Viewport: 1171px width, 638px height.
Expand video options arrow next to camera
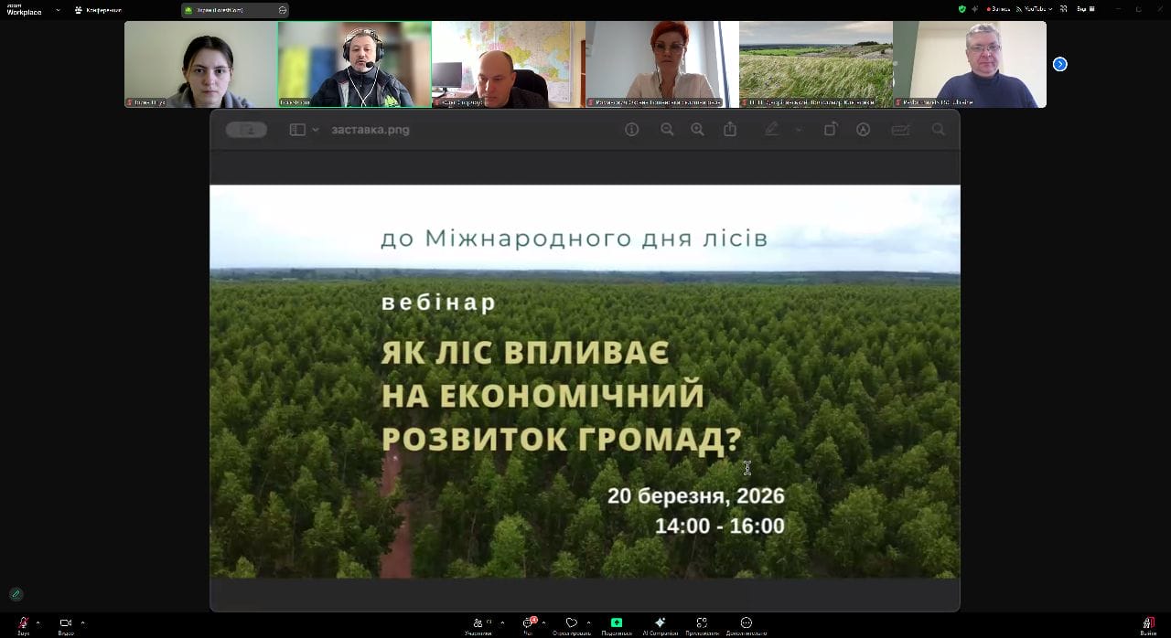(82, 622)
